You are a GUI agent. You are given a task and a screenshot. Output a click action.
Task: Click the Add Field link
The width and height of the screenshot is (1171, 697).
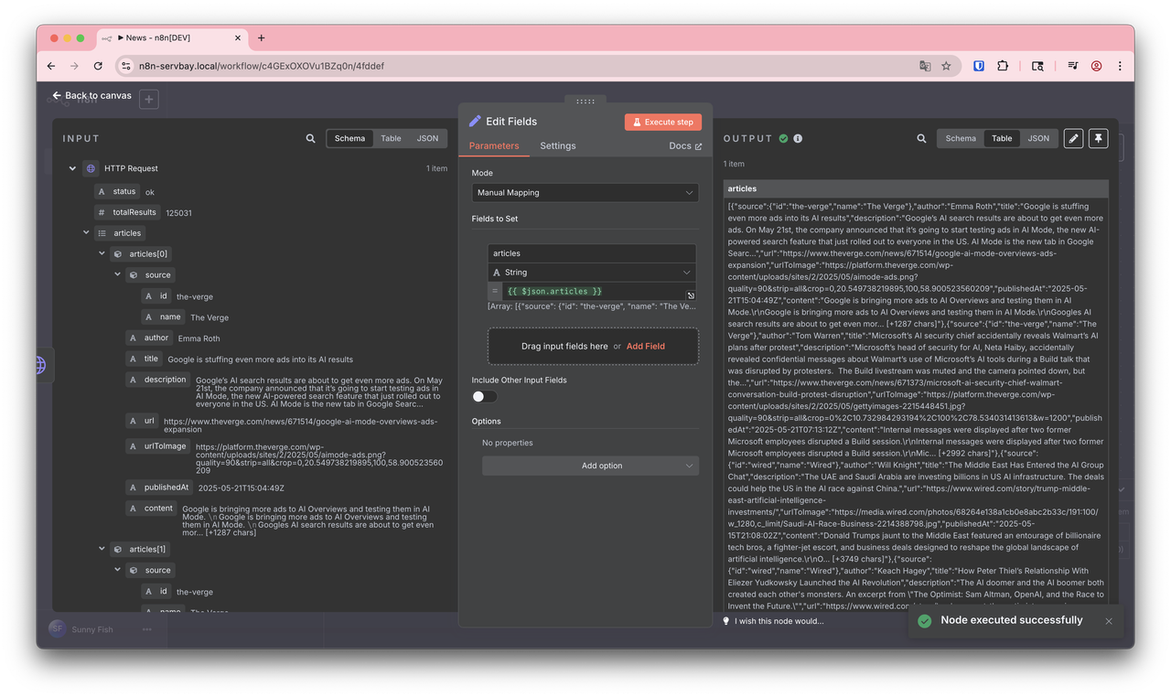pyautogui.click(x=646, y=347)
